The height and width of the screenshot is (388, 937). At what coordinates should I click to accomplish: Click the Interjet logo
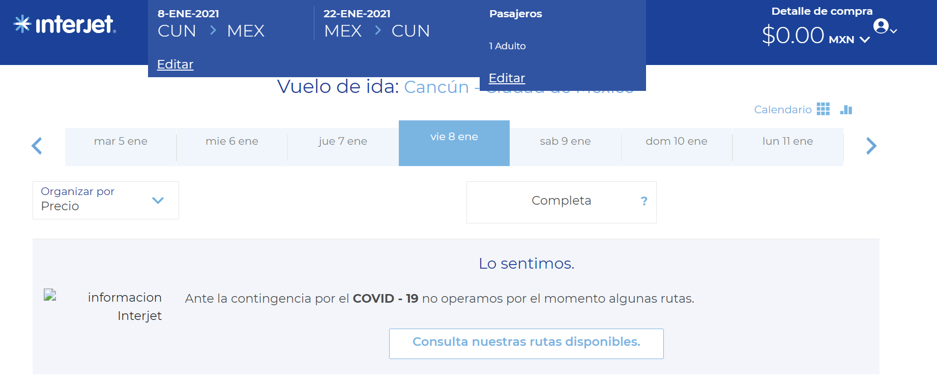point(65,24)
